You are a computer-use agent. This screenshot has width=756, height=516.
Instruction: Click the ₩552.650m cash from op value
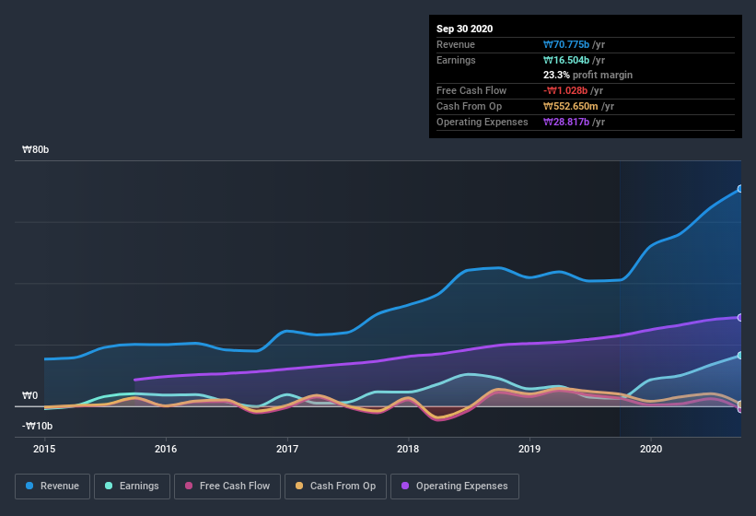tap(570, 106)
